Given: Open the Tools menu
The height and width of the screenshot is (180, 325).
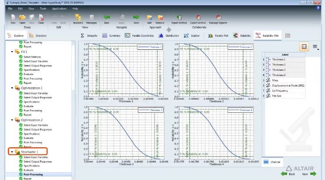Looking at the screenshot, I should point(43,8).
